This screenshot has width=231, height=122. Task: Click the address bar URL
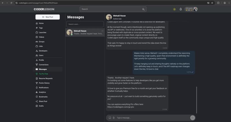(38, 3)
